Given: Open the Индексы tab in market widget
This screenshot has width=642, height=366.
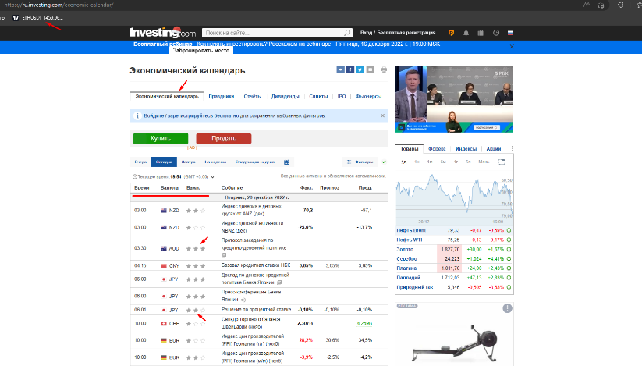Looking at the screenshot, I should pyautogui.click(x=466, y=148).
